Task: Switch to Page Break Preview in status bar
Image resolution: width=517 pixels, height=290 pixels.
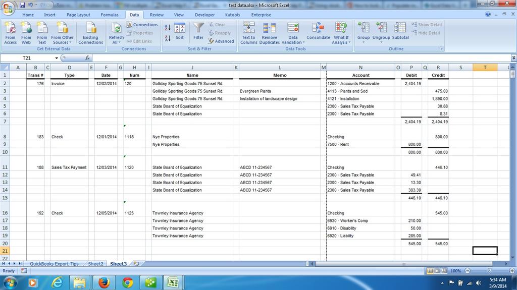Action: 444,270
